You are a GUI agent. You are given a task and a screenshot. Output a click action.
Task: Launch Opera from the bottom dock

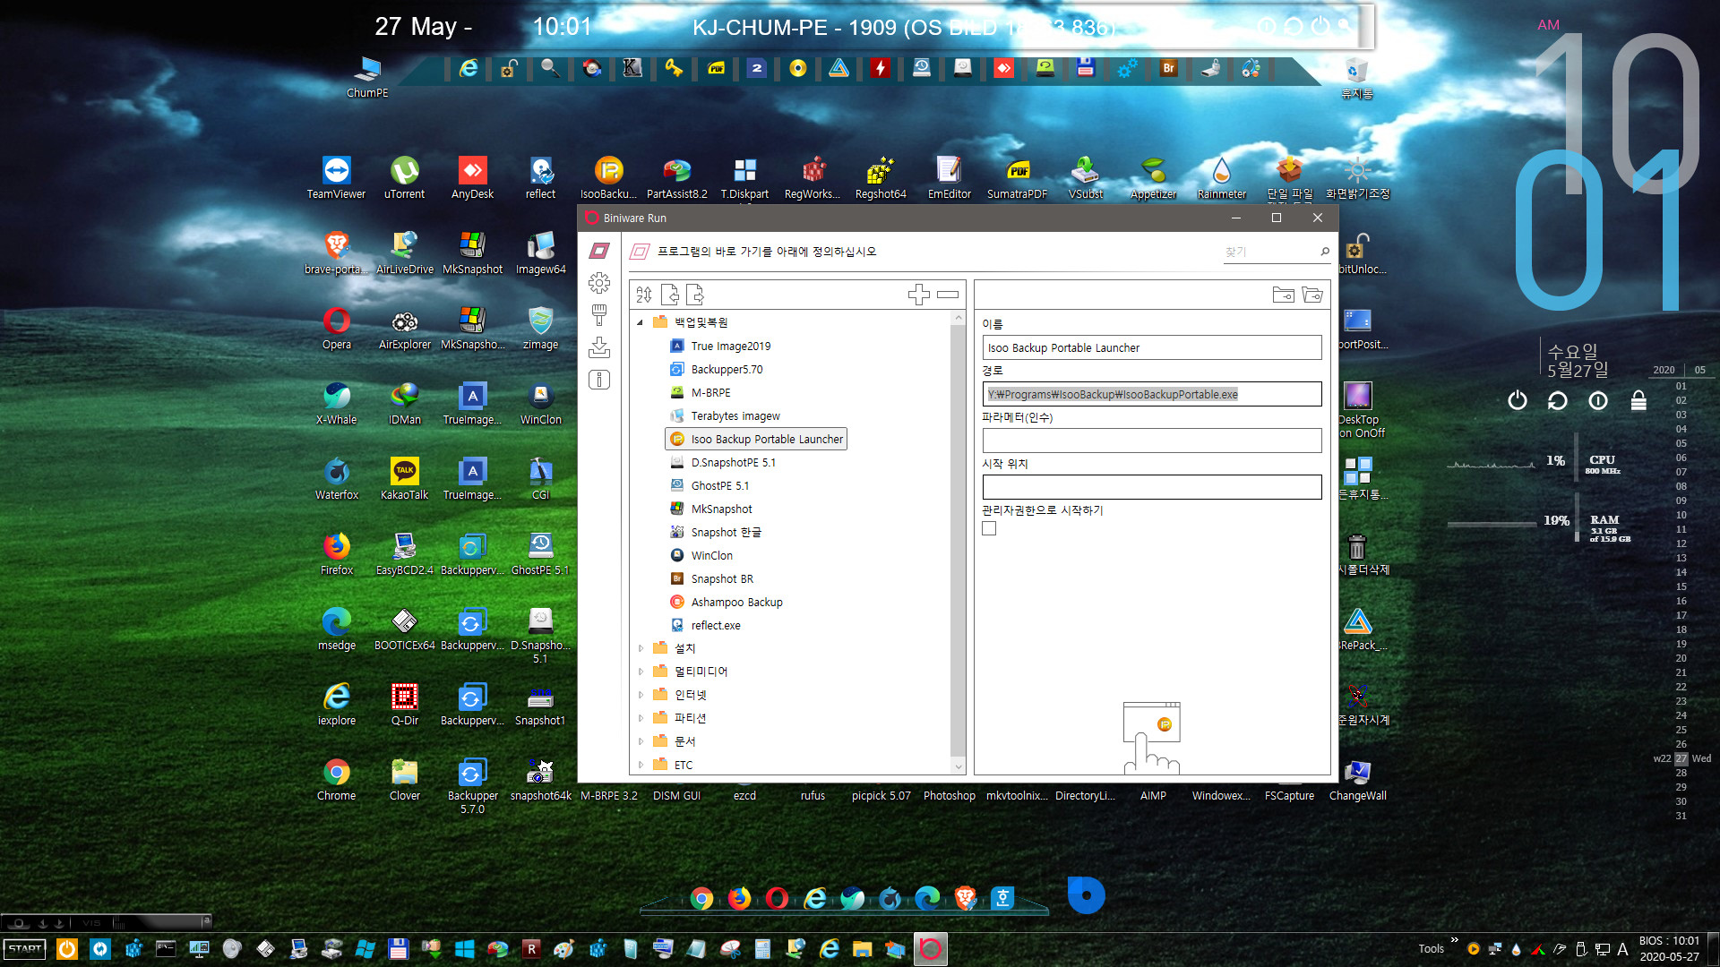click(x=777, y=898)
